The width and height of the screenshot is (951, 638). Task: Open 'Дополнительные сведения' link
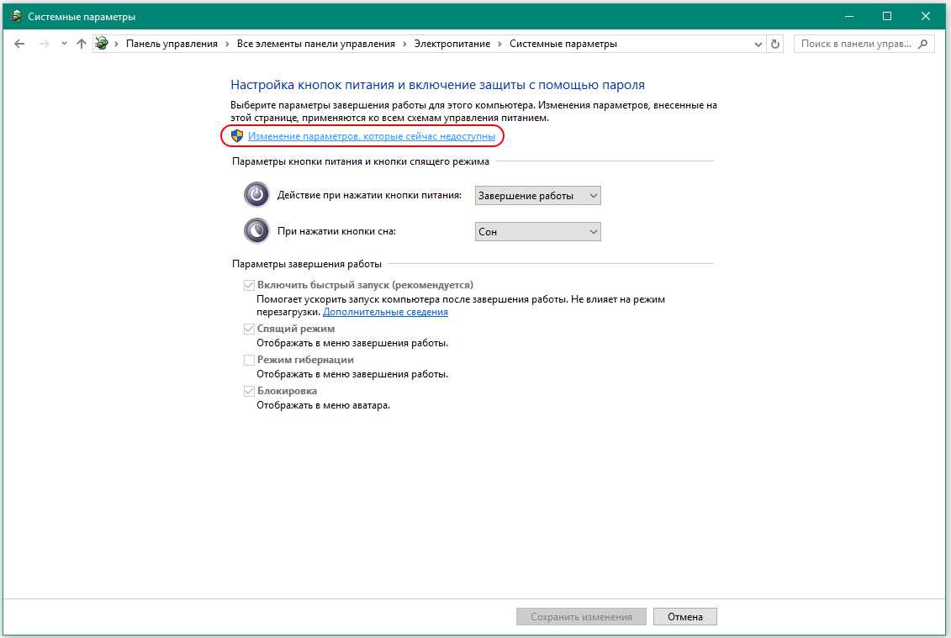385,312
